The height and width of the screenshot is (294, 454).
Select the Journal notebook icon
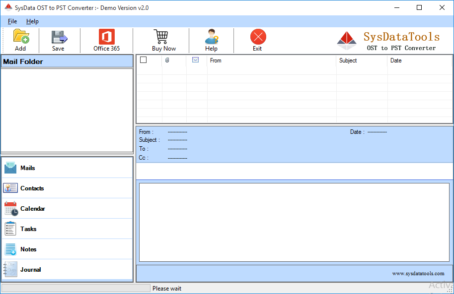[10, 269]
